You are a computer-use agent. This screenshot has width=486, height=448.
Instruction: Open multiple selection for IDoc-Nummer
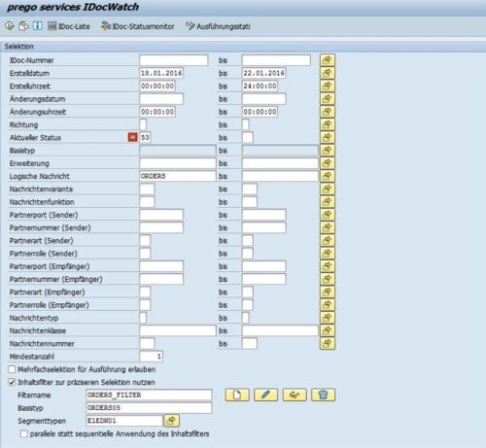coord(328,60)
